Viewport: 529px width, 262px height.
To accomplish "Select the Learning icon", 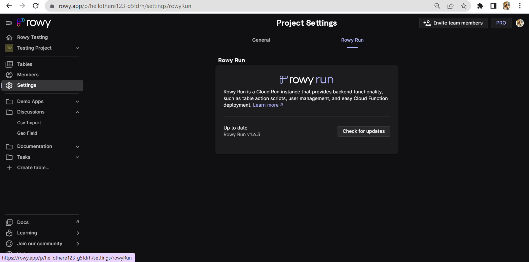I will (x=9, y=233).
